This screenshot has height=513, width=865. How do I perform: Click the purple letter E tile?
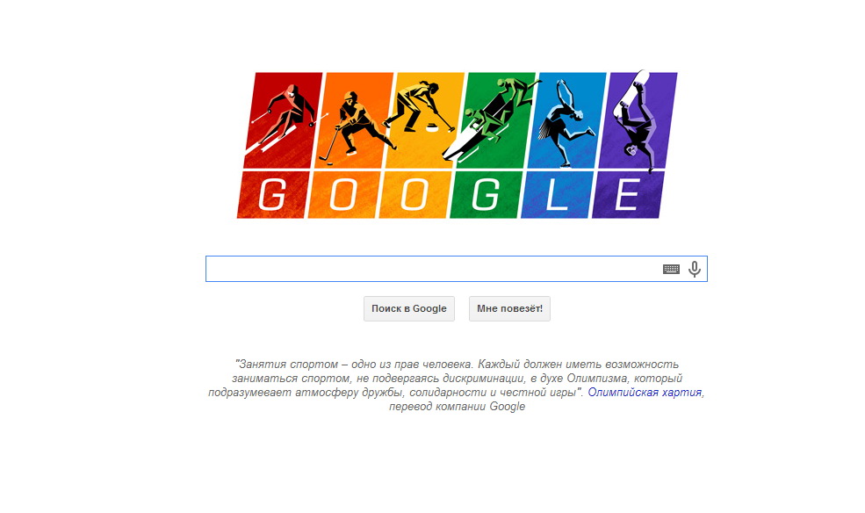pyautogui.click(x=628, y=195)
